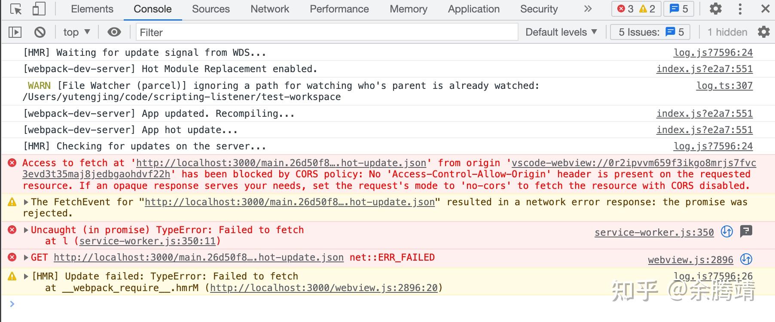The height and width of the screenshot is (322, 775).
Task: Show more tabs with double chevron
Action: [588, 9]
